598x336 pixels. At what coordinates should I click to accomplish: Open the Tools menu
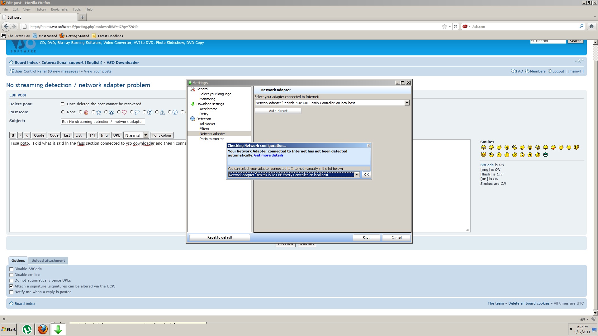tap(76, 9)
